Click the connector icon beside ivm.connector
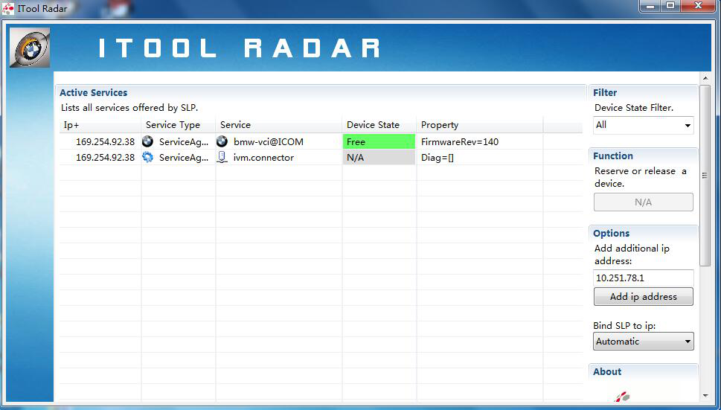This screenshot has height=410, width=721. click(222, 157)
